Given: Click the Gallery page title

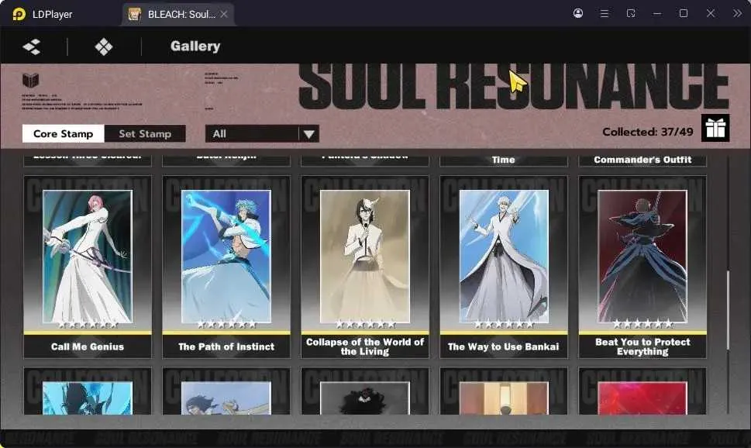Looking at the screenshot, I should pos(195,46).
